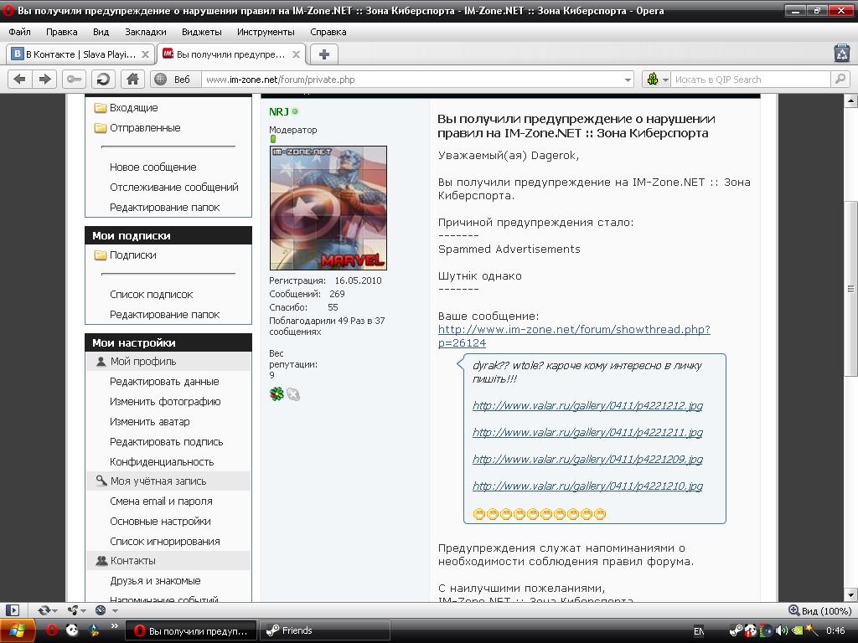The width and height of the screenshot is (858, 643).
Task: Open Новое сообщение in the sidebar
Action: pos(152,167)
